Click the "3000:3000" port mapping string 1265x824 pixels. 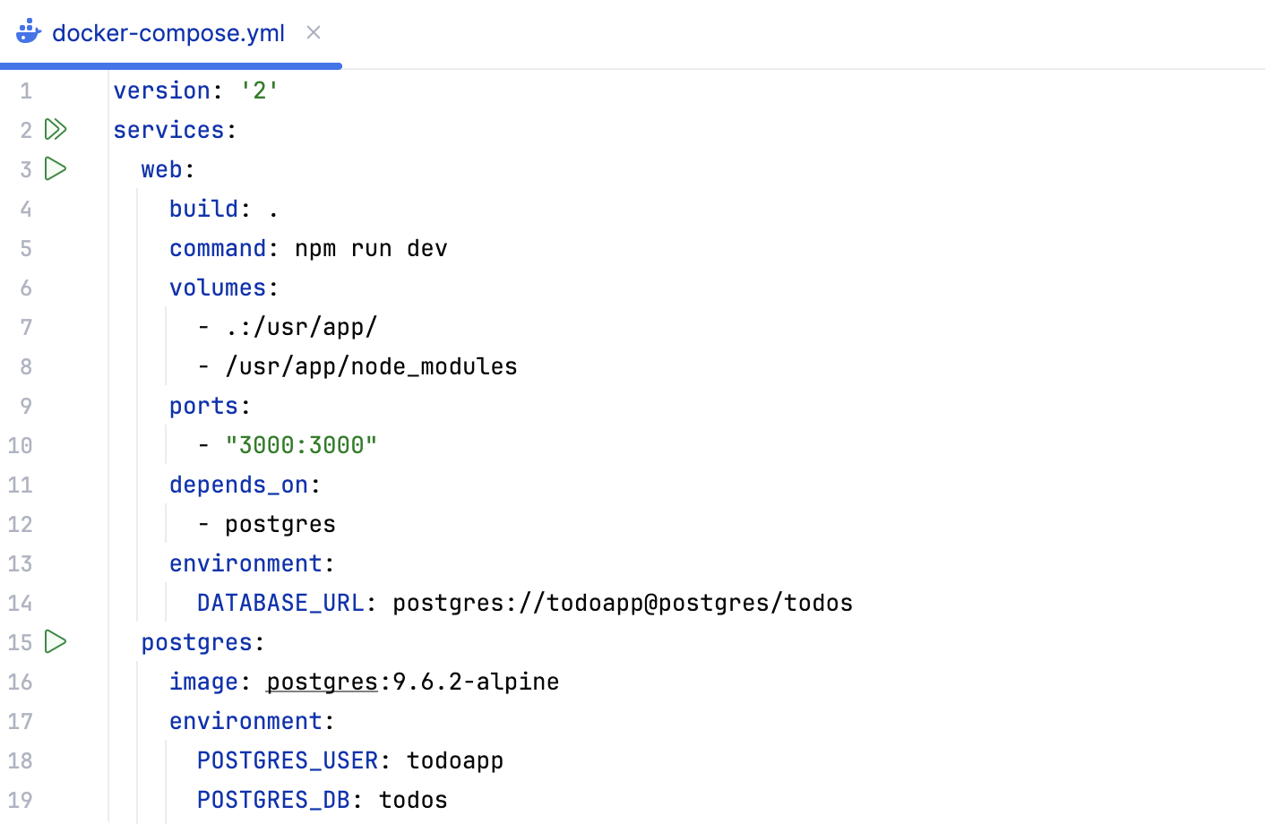(x=302, y=445)
